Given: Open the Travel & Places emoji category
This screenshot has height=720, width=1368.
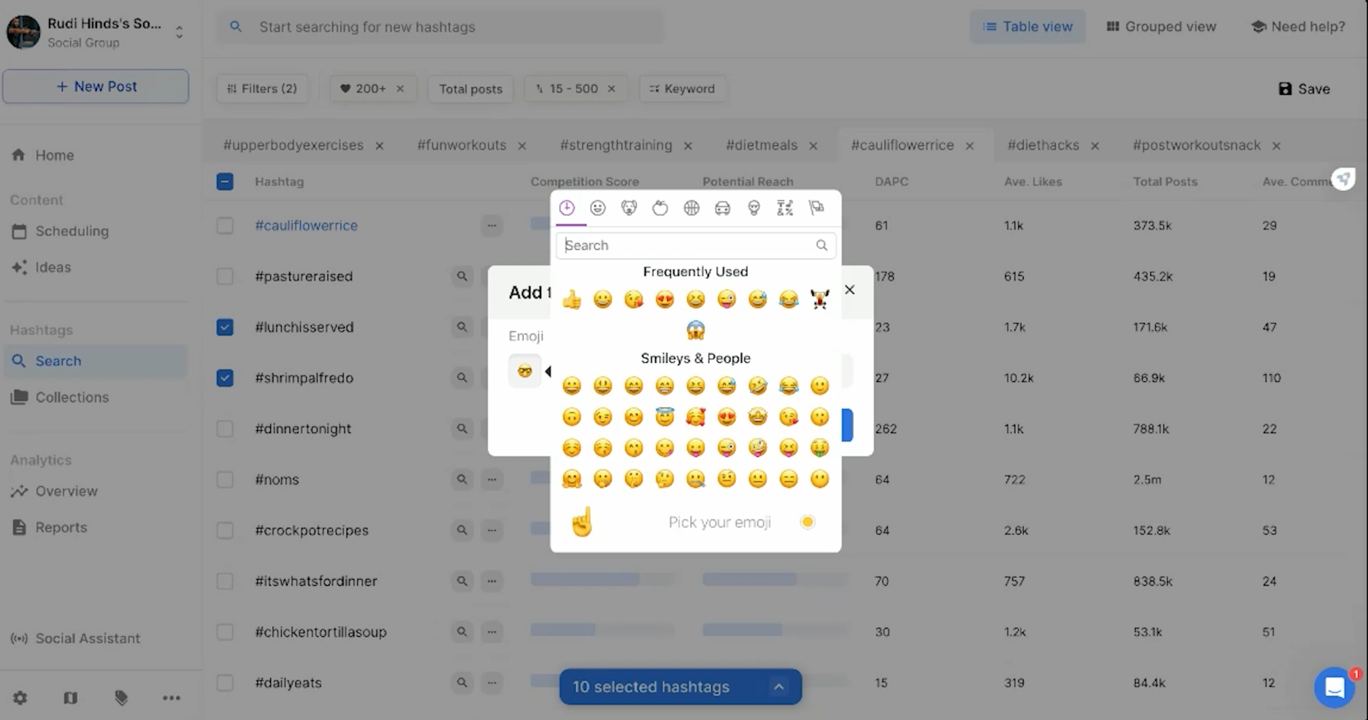Looking at the screenshot, I should coord(722,207).
